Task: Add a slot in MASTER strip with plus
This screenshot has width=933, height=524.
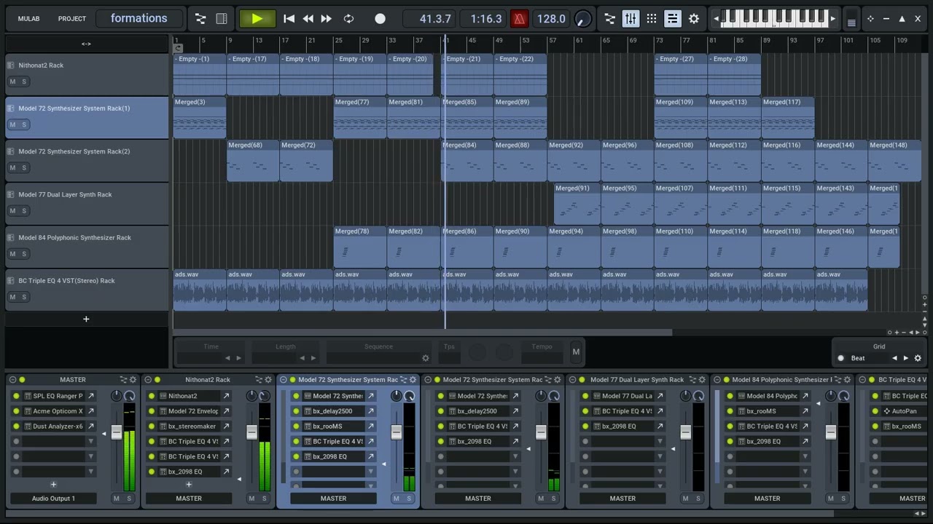Action: point(53,485)
